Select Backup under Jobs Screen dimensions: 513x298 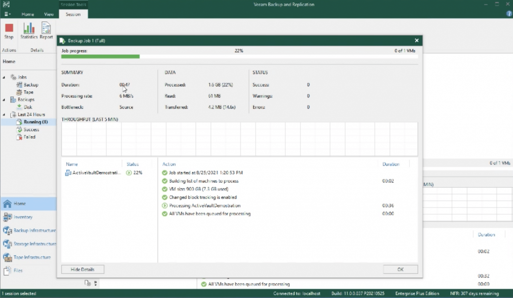pyautogui.click(x=28, y=85)
